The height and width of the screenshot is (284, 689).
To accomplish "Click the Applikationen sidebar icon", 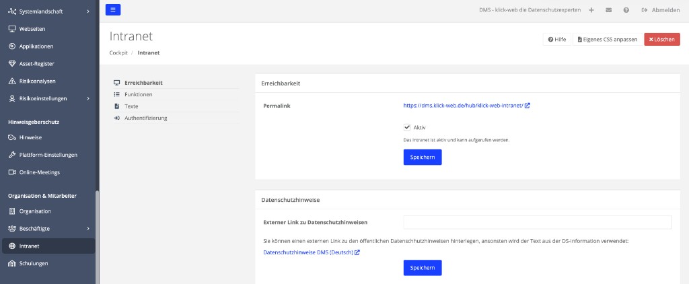I will pyautogui.click(x=12, y=46).
